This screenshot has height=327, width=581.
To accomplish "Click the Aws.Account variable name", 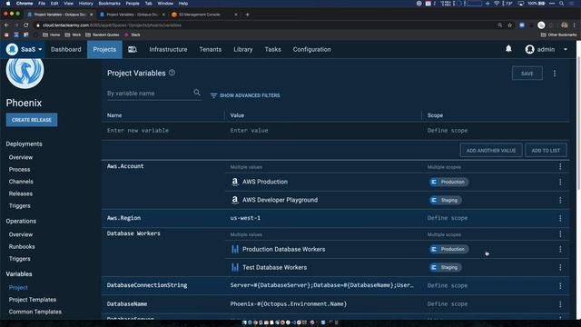I will (125, 166).
